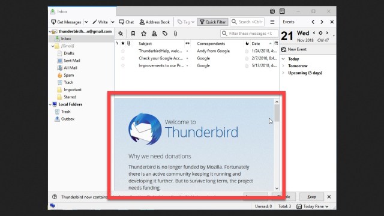Open the hamburger application menu
Image resolution: width=384 pixels, height=216 pixels.
(272, 22)
